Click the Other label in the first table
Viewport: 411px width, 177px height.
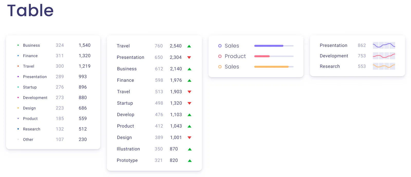pos(28,140)
